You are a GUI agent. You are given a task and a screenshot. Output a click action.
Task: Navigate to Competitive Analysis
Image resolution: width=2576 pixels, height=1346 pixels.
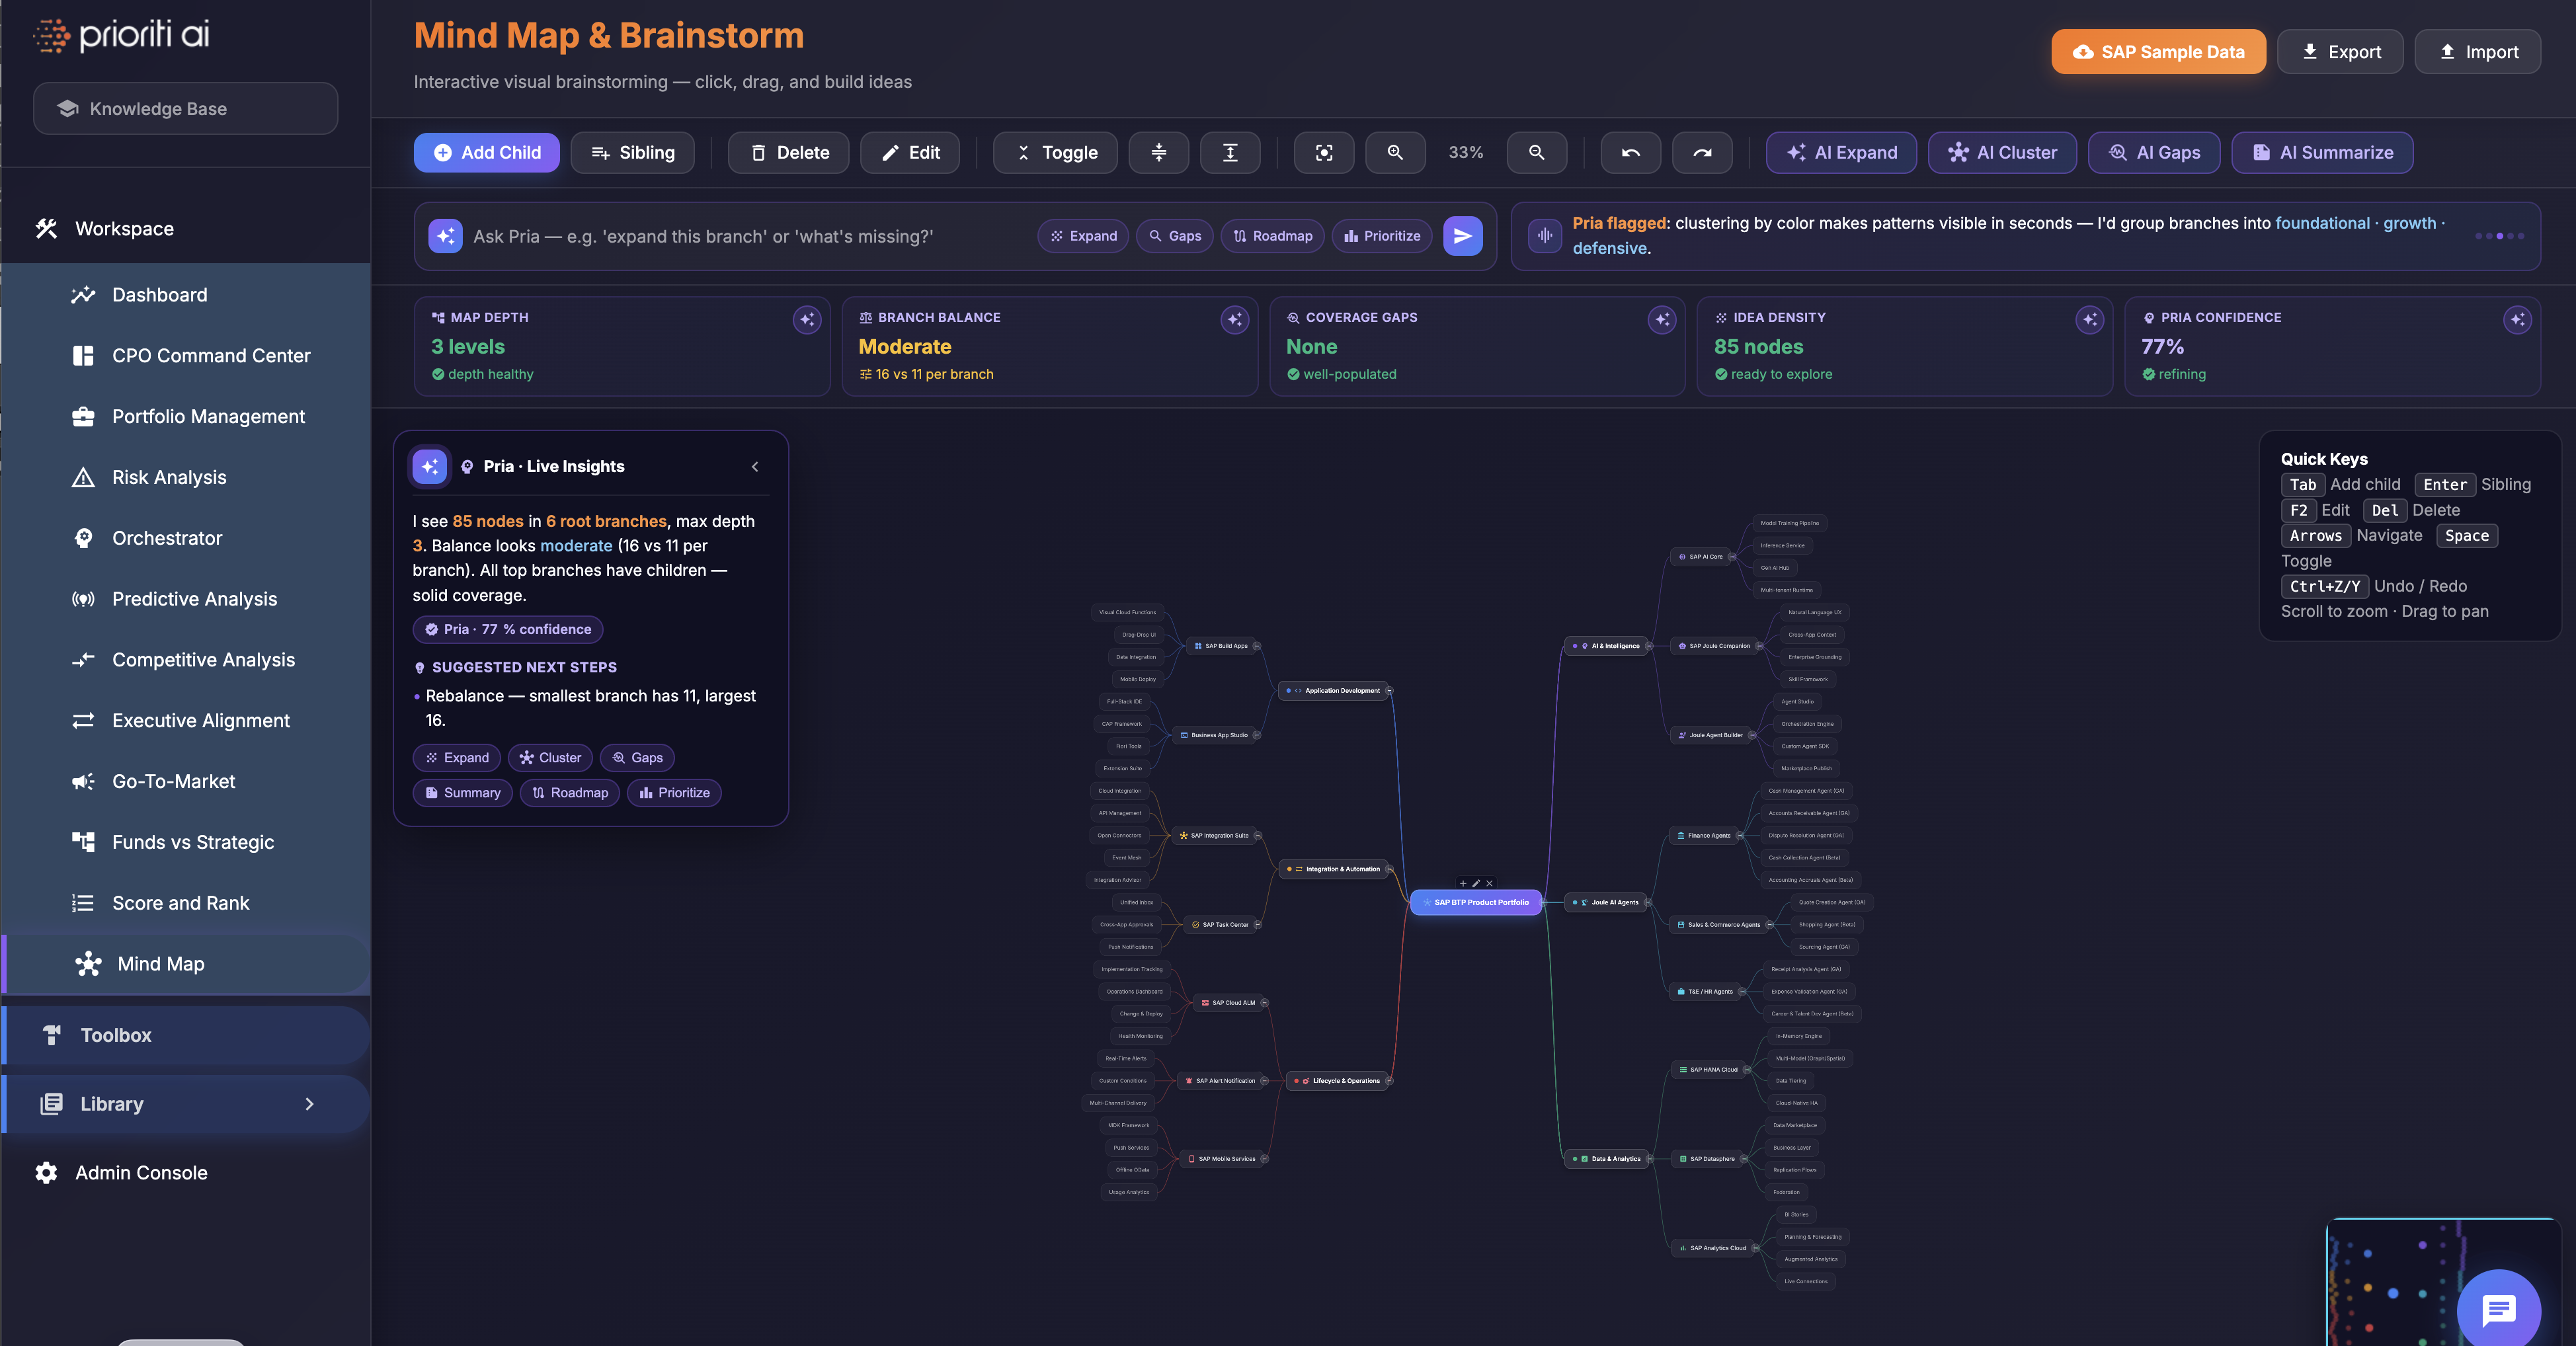(x=186, y=660)
